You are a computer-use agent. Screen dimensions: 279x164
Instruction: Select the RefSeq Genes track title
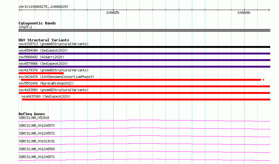tap(32, 114)
